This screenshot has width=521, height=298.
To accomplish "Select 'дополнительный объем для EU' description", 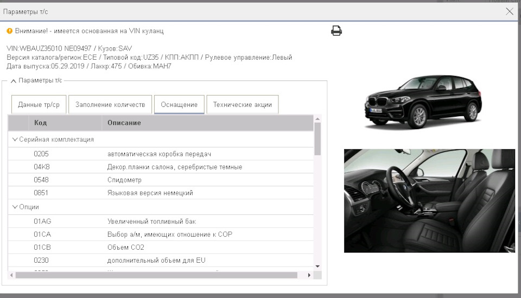I will click(156, 260).
